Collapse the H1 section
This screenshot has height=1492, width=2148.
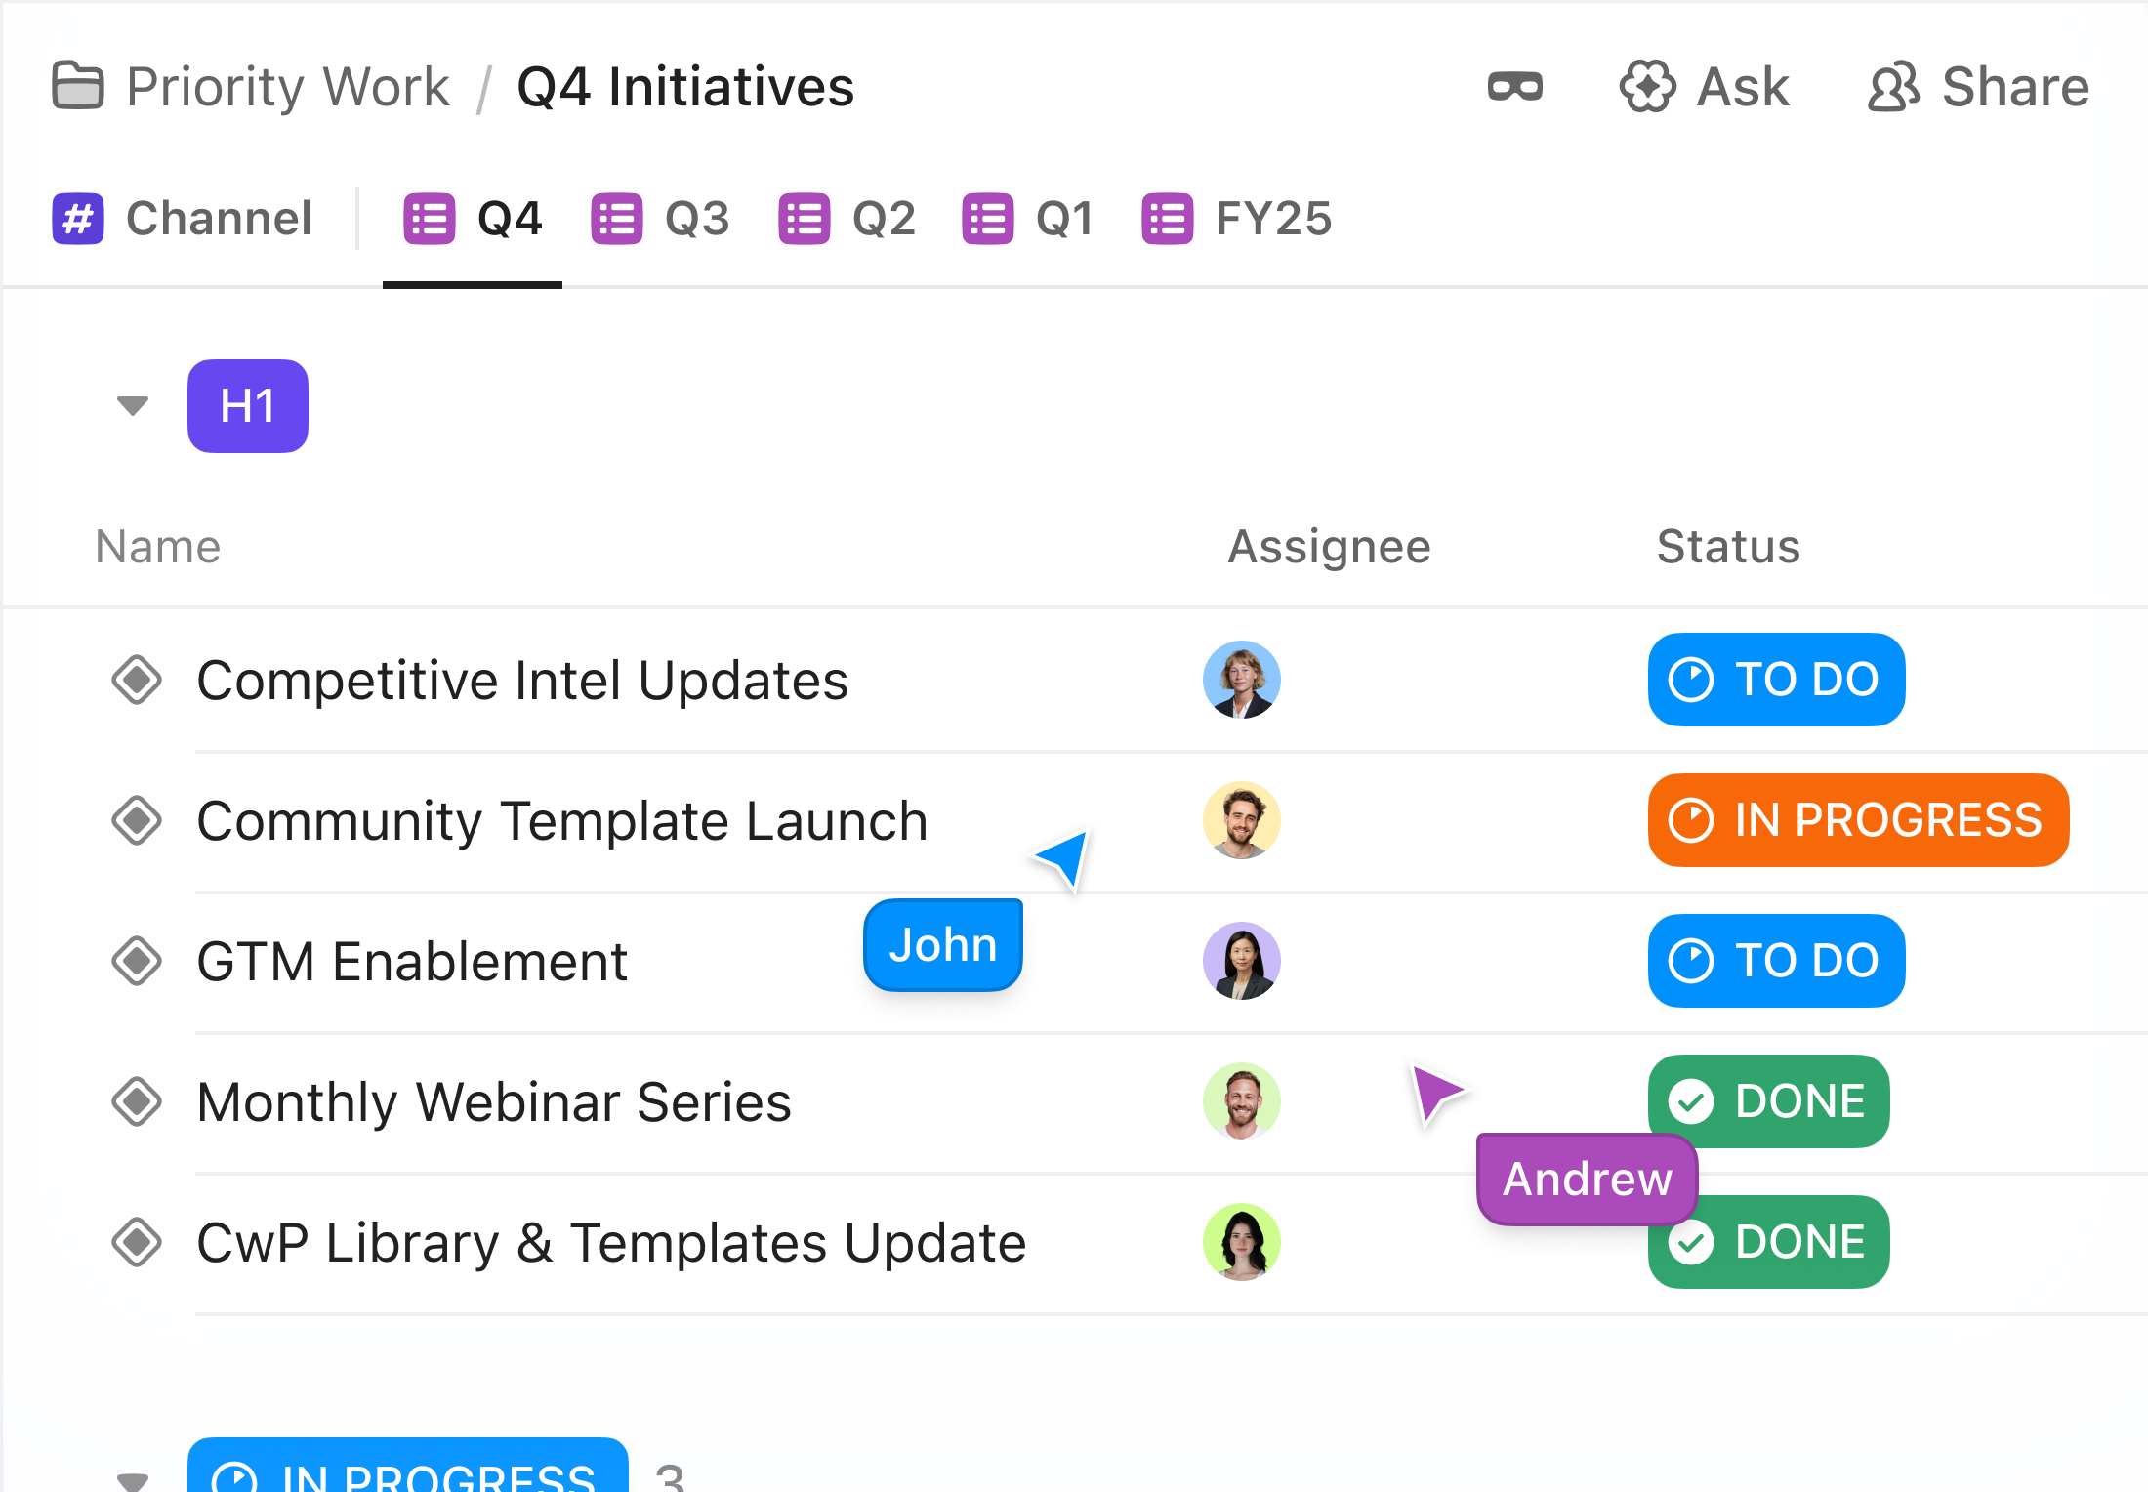tap(132, 406)
